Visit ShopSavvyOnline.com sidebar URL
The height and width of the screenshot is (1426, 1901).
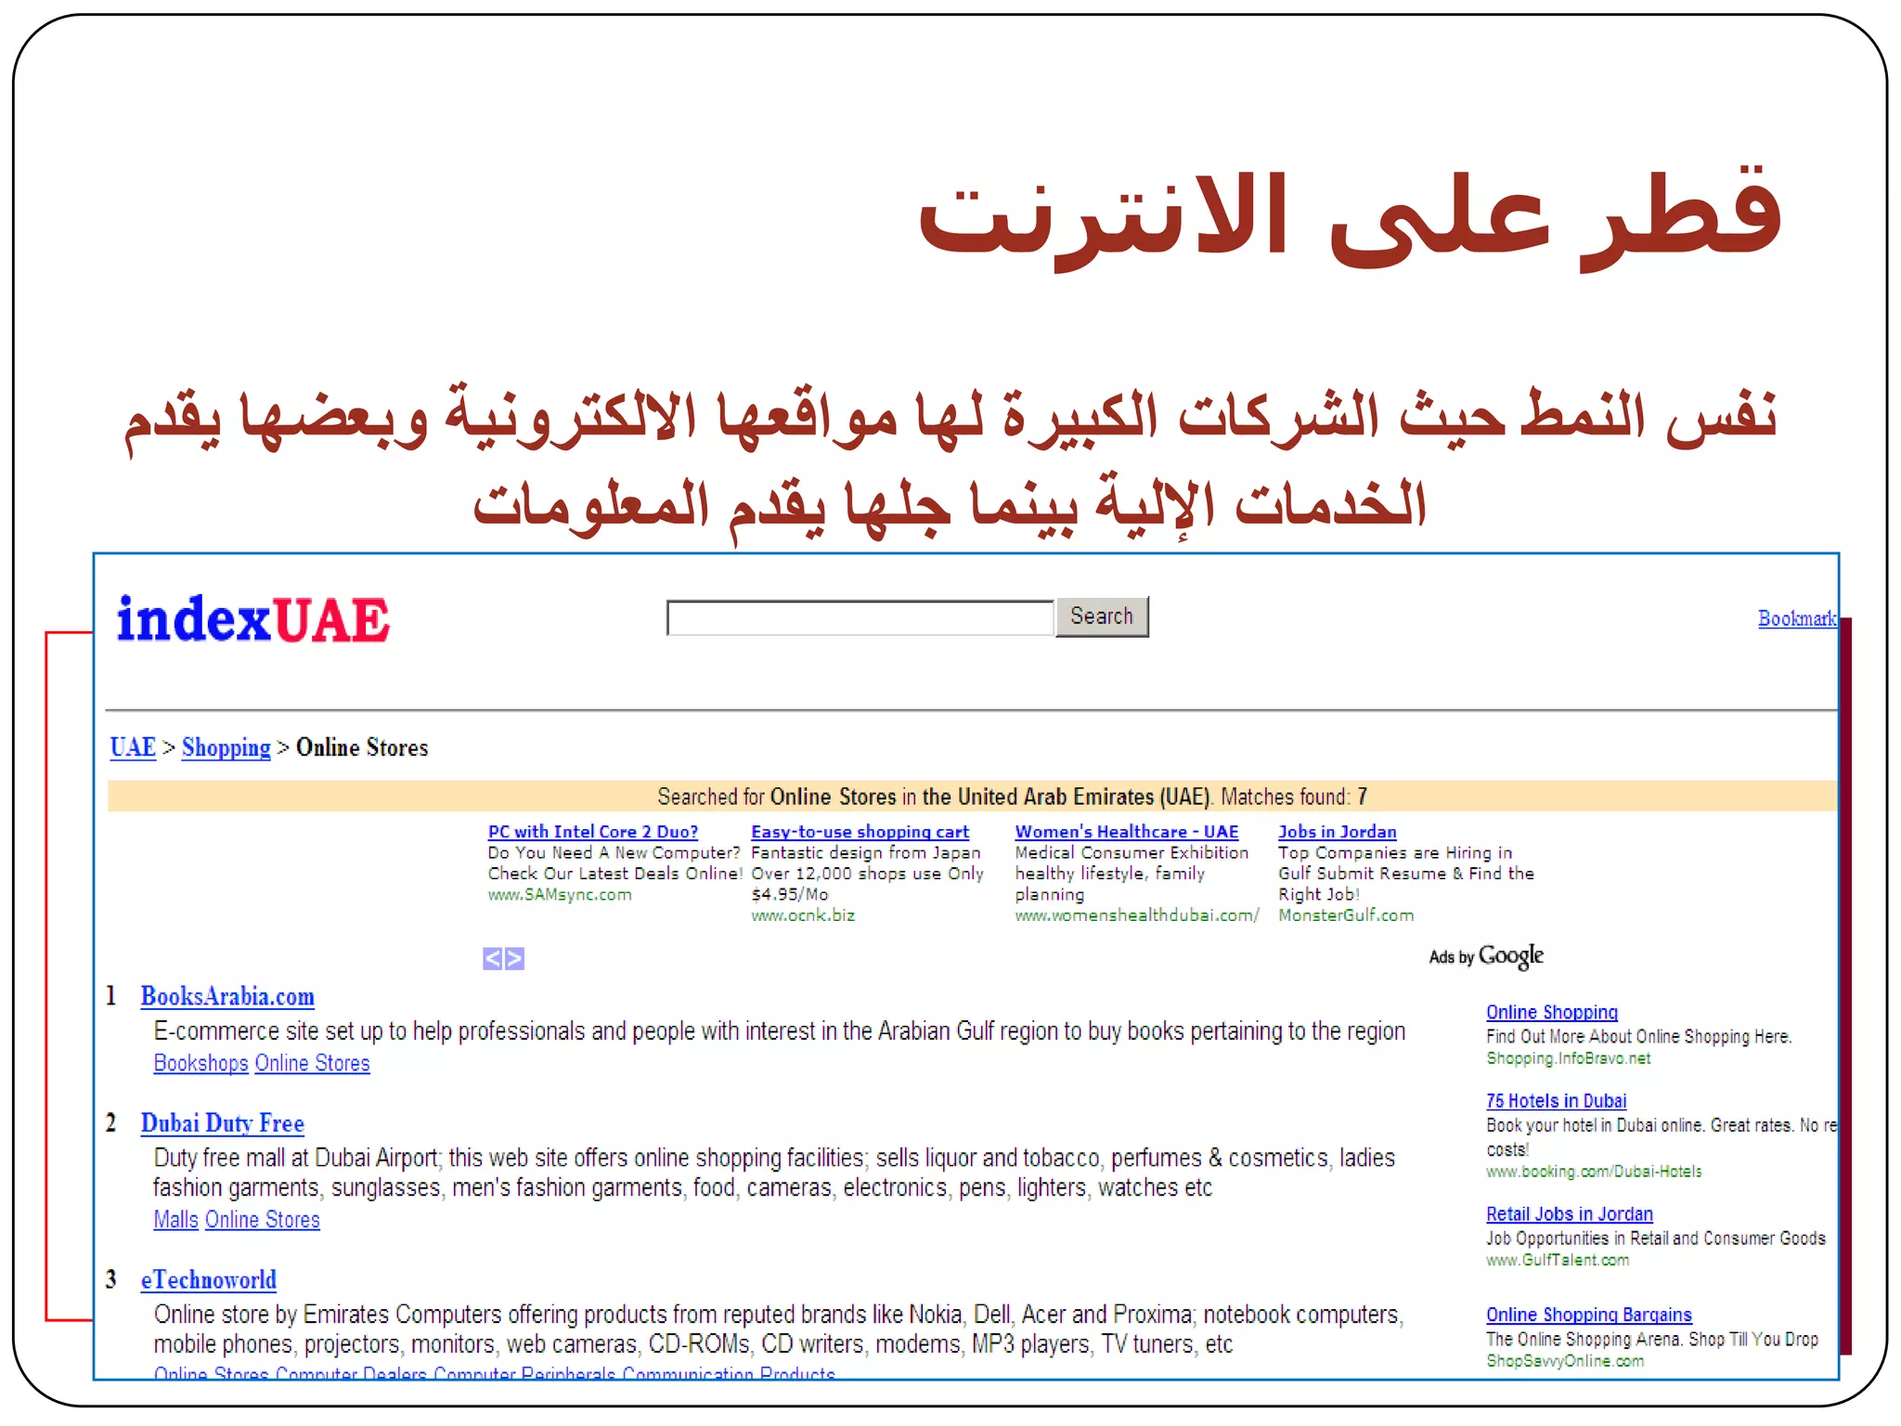pos(1564,1361)
